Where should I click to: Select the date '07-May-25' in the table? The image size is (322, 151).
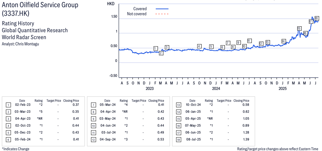[193, 126]
